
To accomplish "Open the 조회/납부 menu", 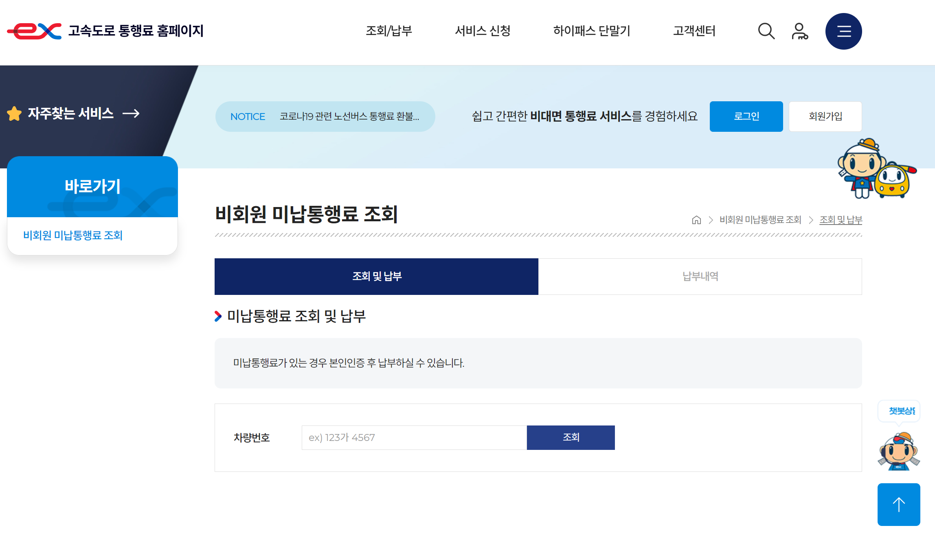I will pos(389,31).
